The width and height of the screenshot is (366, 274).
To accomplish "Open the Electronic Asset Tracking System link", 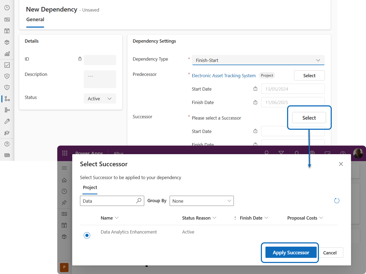I will click(x=224, y=76).
